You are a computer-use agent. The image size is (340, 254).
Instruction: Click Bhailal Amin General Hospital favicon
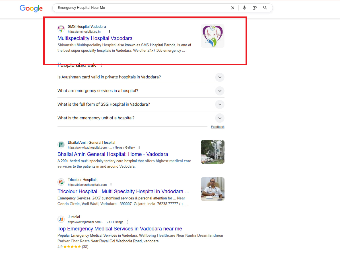(x=61, y=145)
